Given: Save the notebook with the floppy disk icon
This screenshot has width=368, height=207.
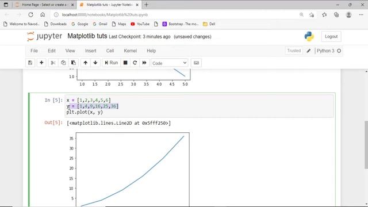Looking at the screenshot, I should point(30,63).
